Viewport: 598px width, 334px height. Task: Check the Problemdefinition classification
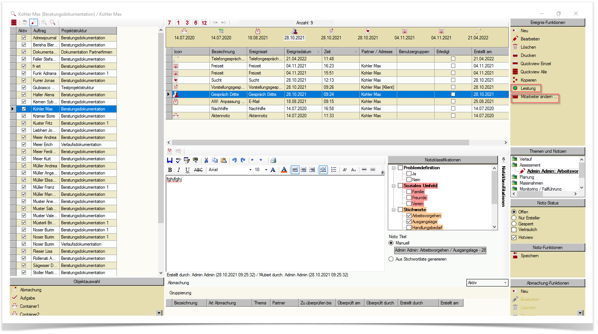click(400, 168)
